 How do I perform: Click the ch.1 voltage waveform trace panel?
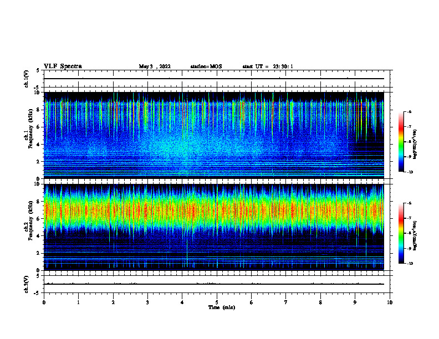(217, 79)
